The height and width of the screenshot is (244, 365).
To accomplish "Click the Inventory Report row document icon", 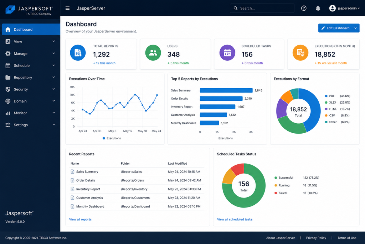I will coord(72,189).
